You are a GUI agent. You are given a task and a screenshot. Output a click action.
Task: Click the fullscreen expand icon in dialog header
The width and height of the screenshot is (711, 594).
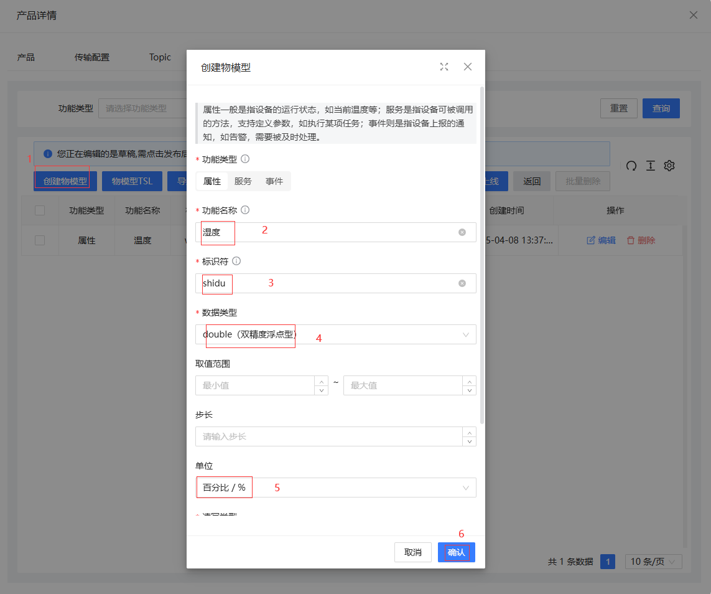point(444,67)
